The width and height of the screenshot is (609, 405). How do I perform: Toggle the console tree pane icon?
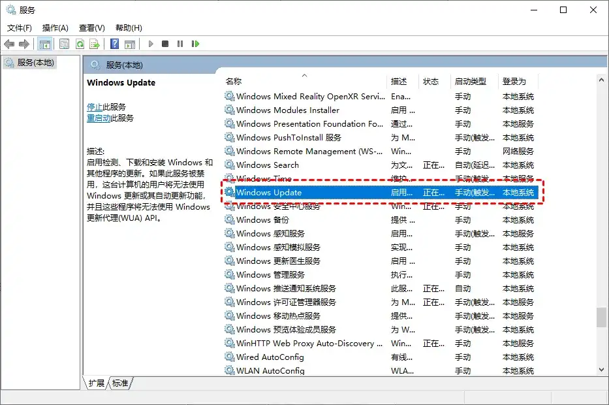click(x=44, y=44)
